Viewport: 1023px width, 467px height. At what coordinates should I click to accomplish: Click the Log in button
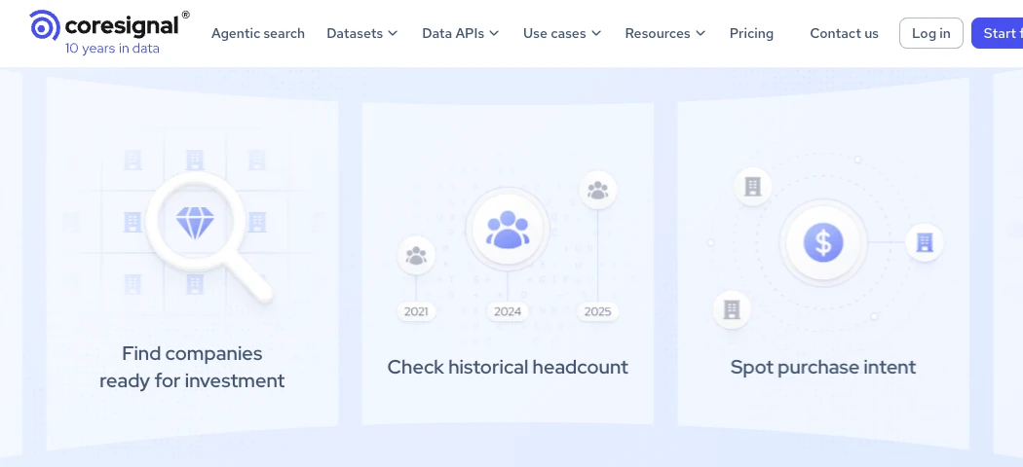(931, 33)
